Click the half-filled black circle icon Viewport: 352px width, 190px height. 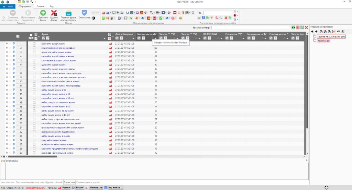[93, 18]
